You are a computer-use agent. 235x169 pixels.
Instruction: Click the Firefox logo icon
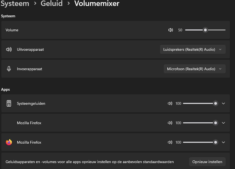(9, 142)
